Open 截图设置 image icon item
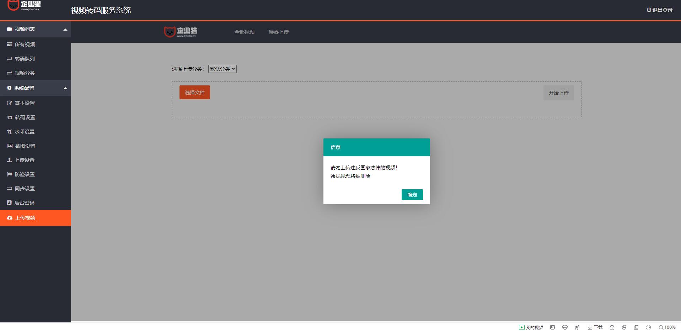This screenshot has height=332, width=681. pos(25,146)
